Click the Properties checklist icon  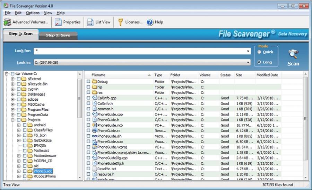point(58,22)
